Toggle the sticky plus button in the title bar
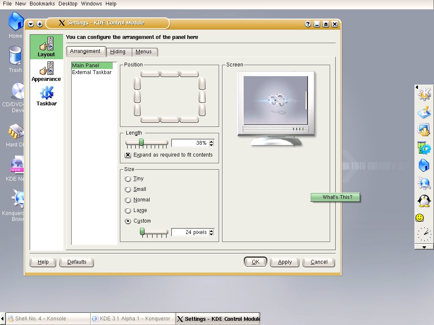 (x=39, y=24)
